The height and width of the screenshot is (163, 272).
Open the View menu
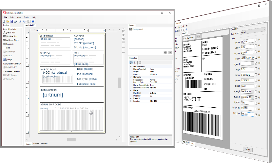tap(19, 17)
